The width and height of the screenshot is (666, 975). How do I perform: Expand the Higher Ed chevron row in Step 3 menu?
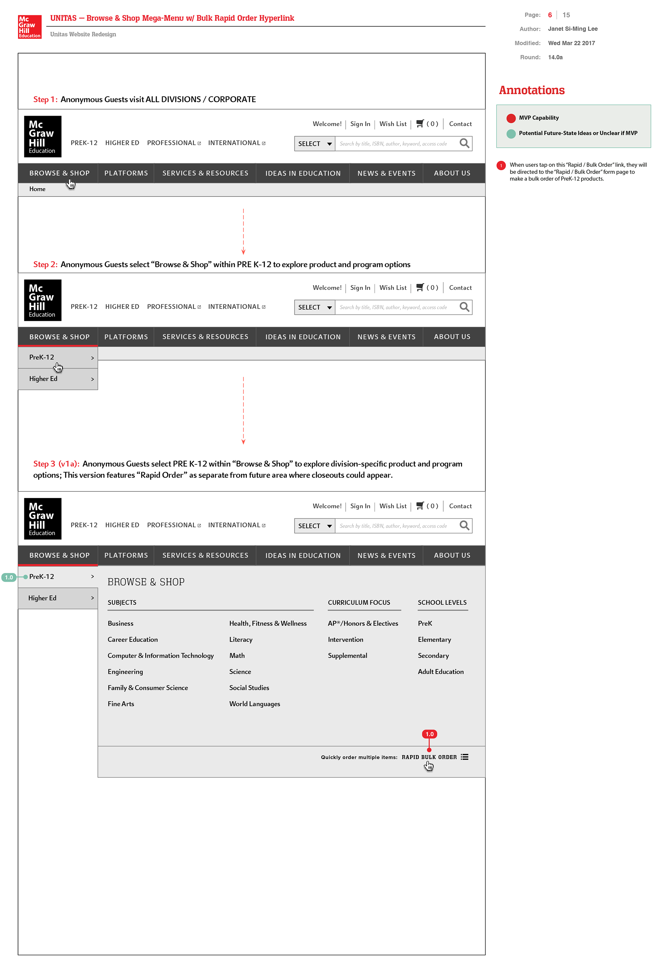(x=58, y=598)
